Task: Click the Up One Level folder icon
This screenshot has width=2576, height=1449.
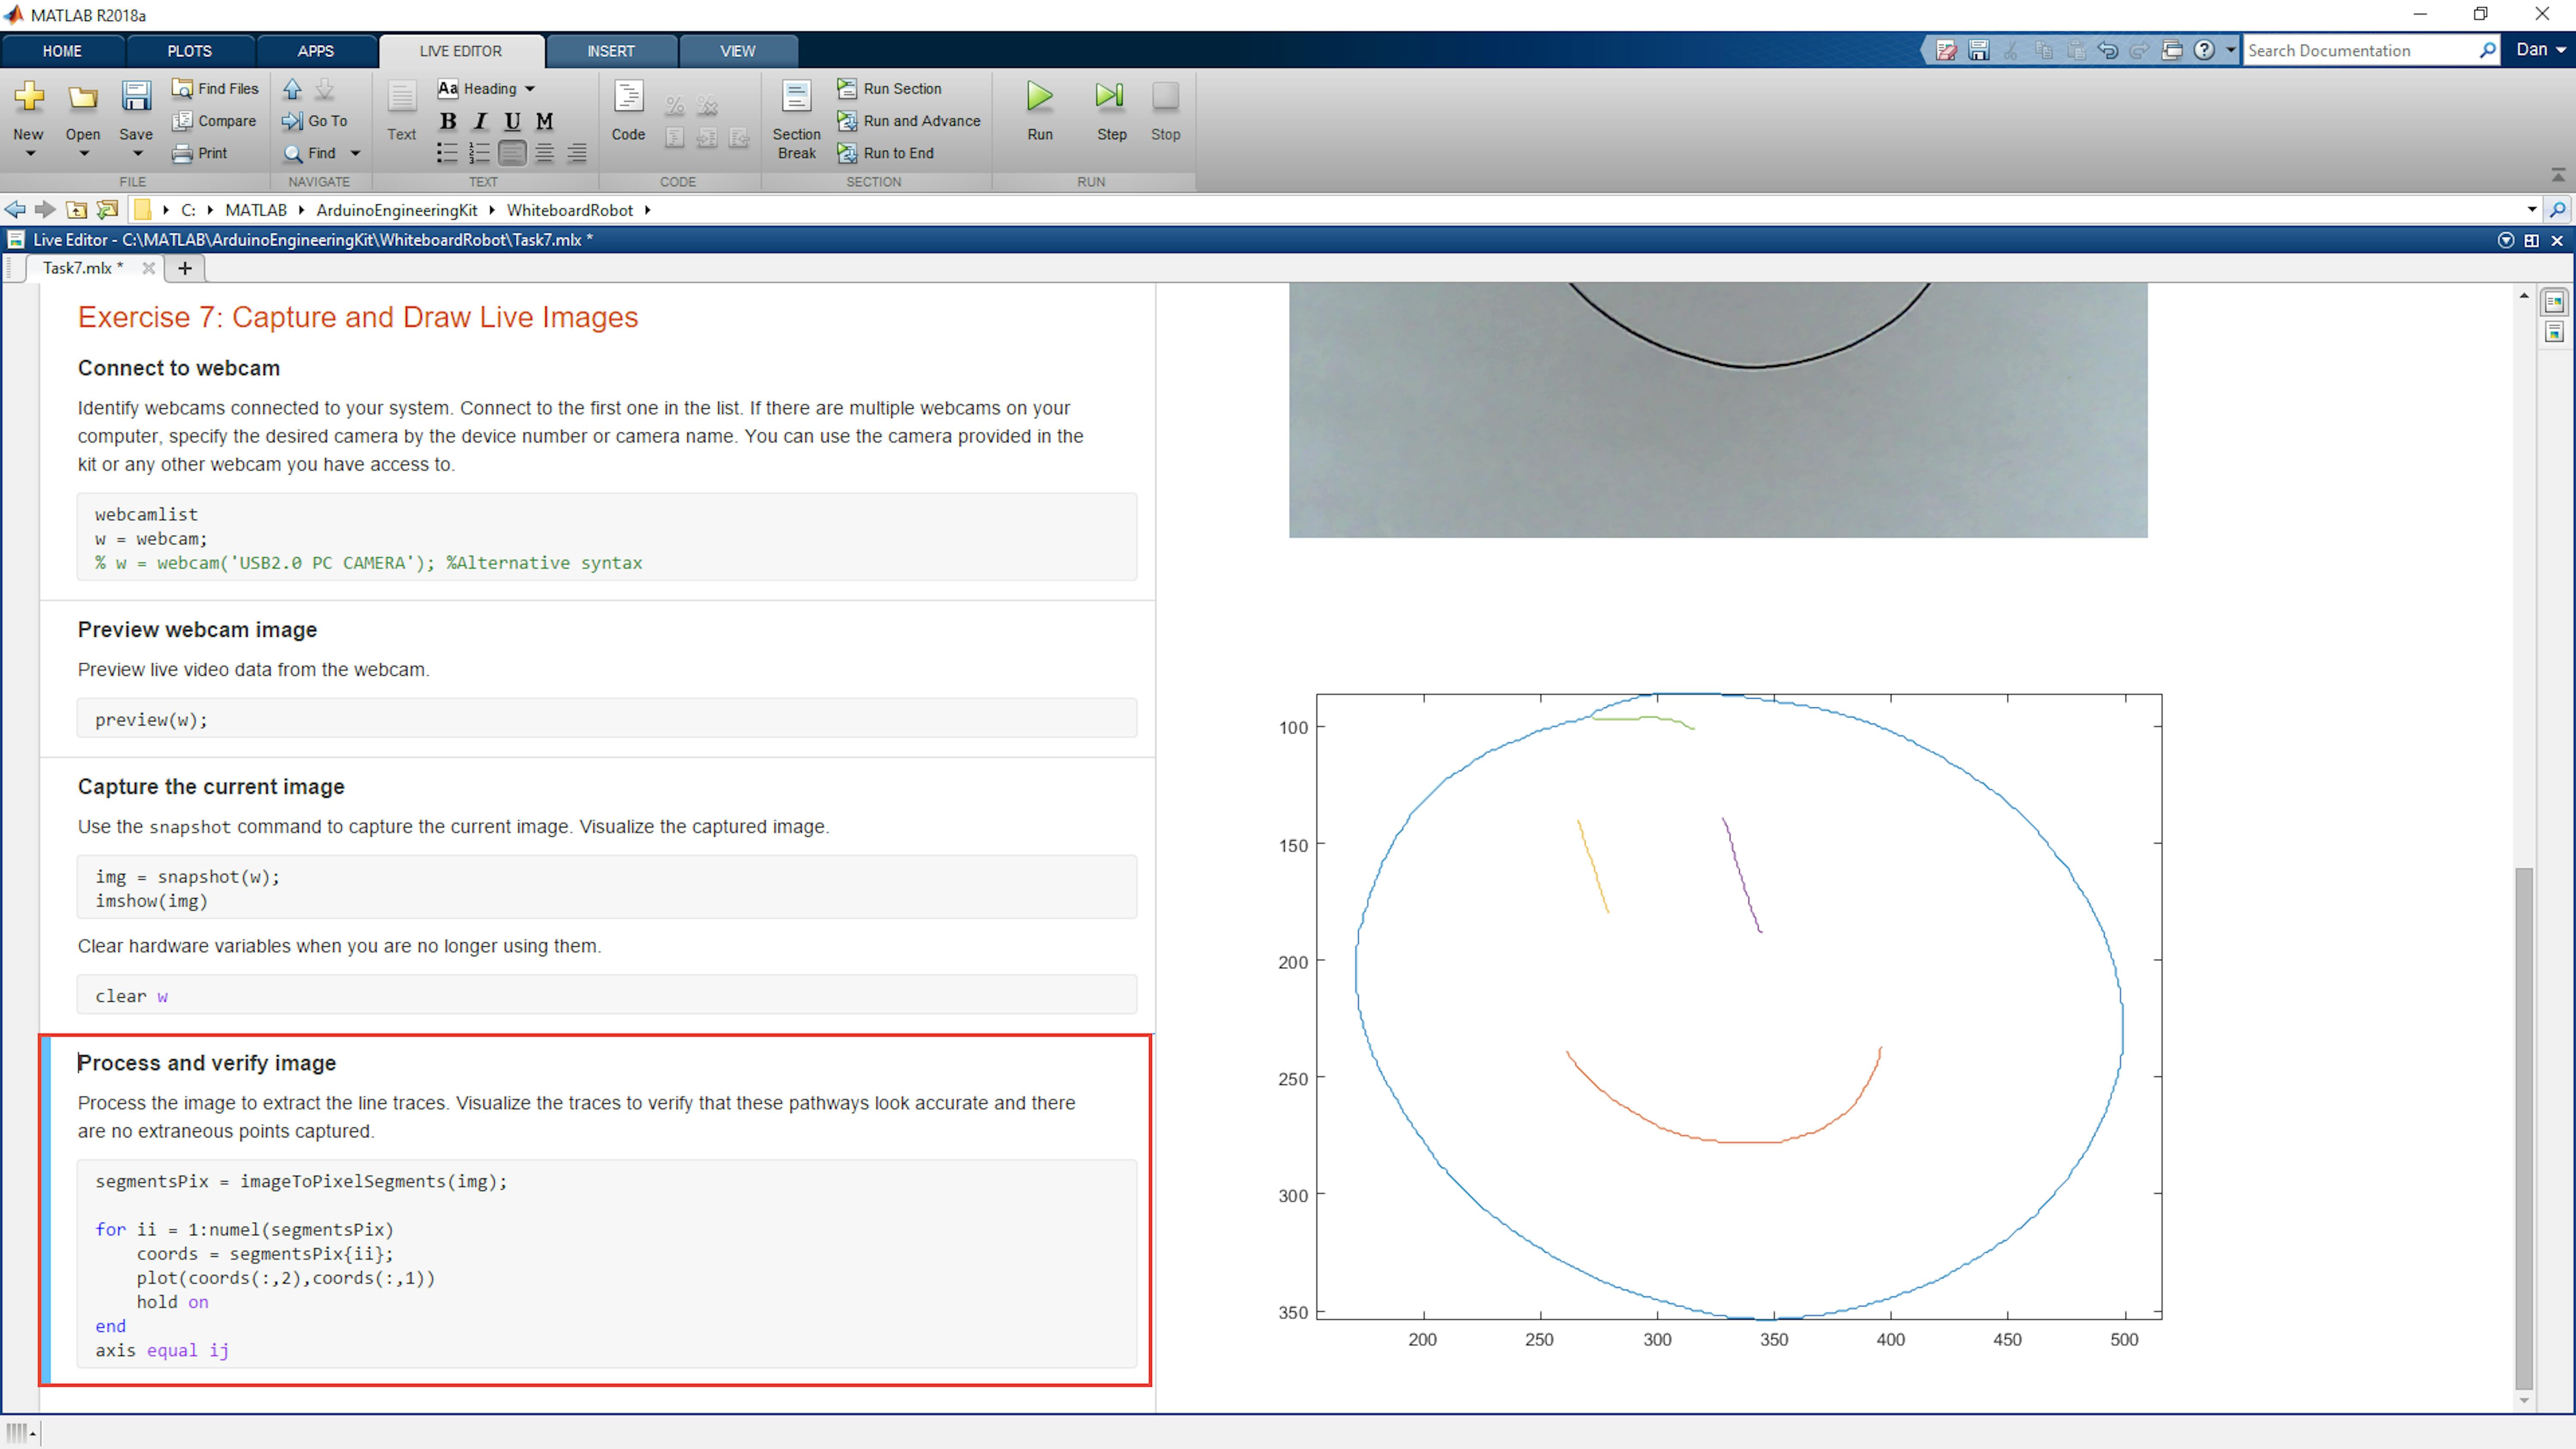Action: [76, 209]
